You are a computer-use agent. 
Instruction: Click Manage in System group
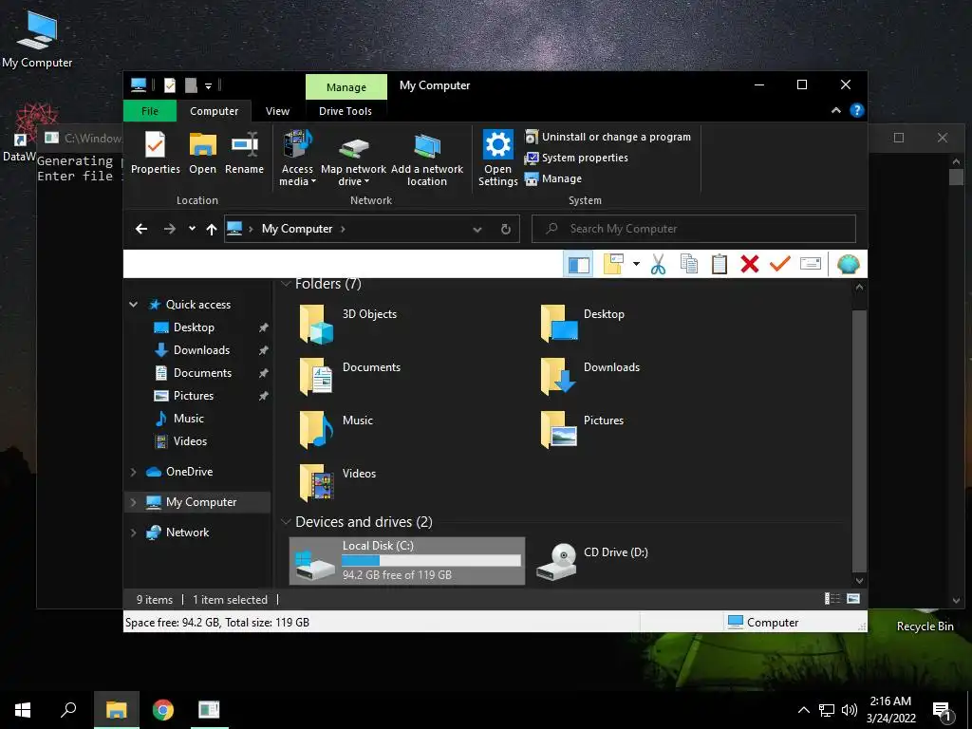click(553, 178)
